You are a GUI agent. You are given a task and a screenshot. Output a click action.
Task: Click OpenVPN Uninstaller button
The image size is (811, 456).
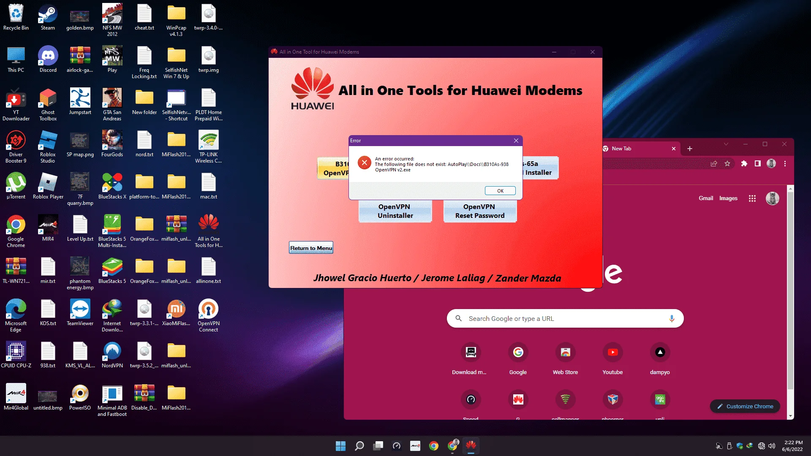pyautogui.click(x=395, y=211)
